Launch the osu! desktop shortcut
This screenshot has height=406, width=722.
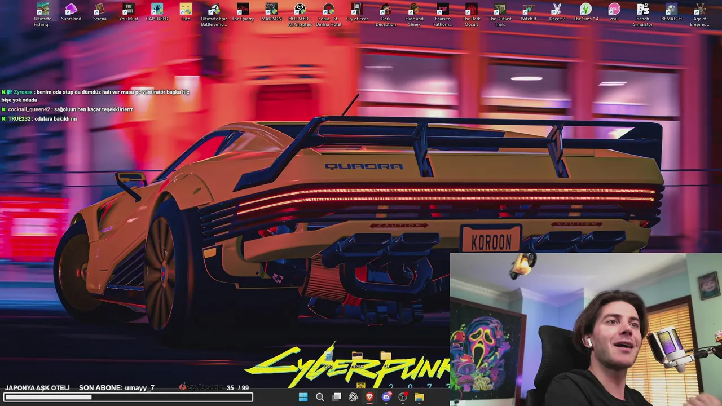pyautogui.click(x=614, y=12)
